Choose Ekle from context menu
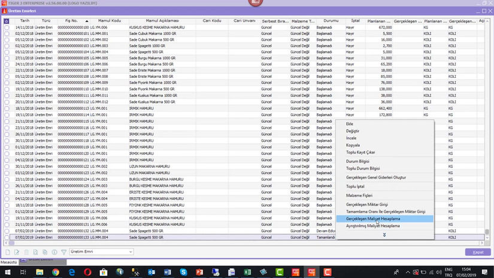 349,124
